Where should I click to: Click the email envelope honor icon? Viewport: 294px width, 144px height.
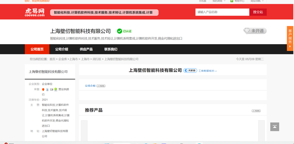coord(51,89)
